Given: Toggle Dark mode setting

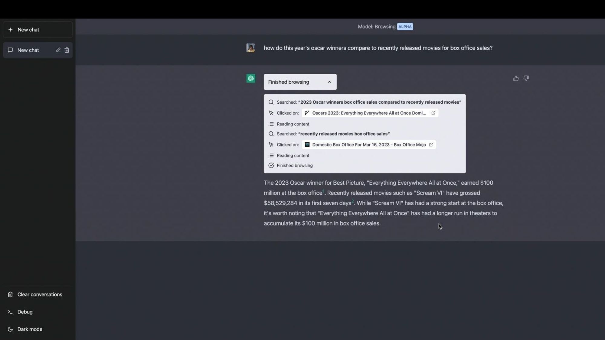Looking at the screenshot, I should 30,329.
